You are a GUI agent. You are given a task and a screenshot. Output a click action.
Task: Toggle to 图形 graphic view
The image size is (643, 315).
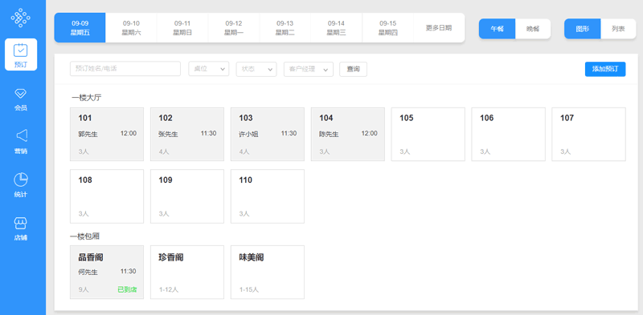tap(582, 29)
